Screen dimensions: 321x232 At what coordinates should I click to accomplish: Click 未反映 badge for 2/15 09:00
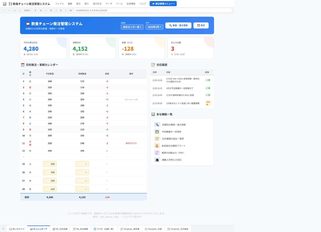tap(208, 103)
